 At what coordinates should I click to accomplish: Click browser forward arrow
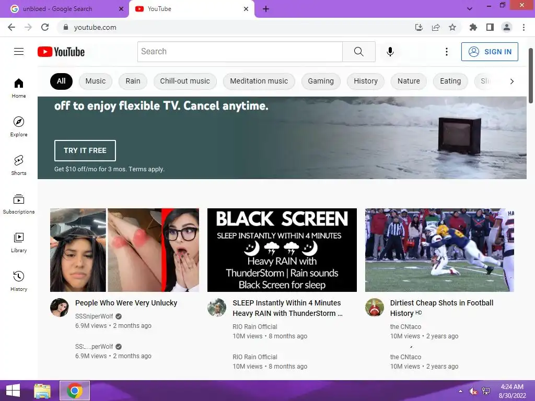click(28, 27)
